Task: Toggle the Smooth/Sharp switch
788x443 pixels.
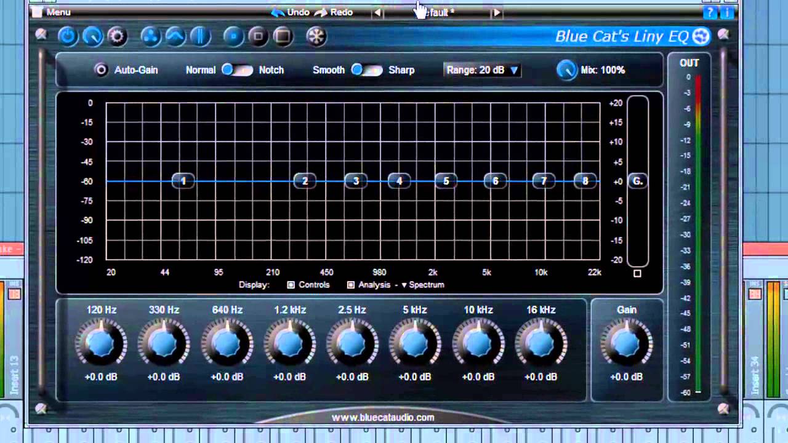Action: tap(367, 70)
